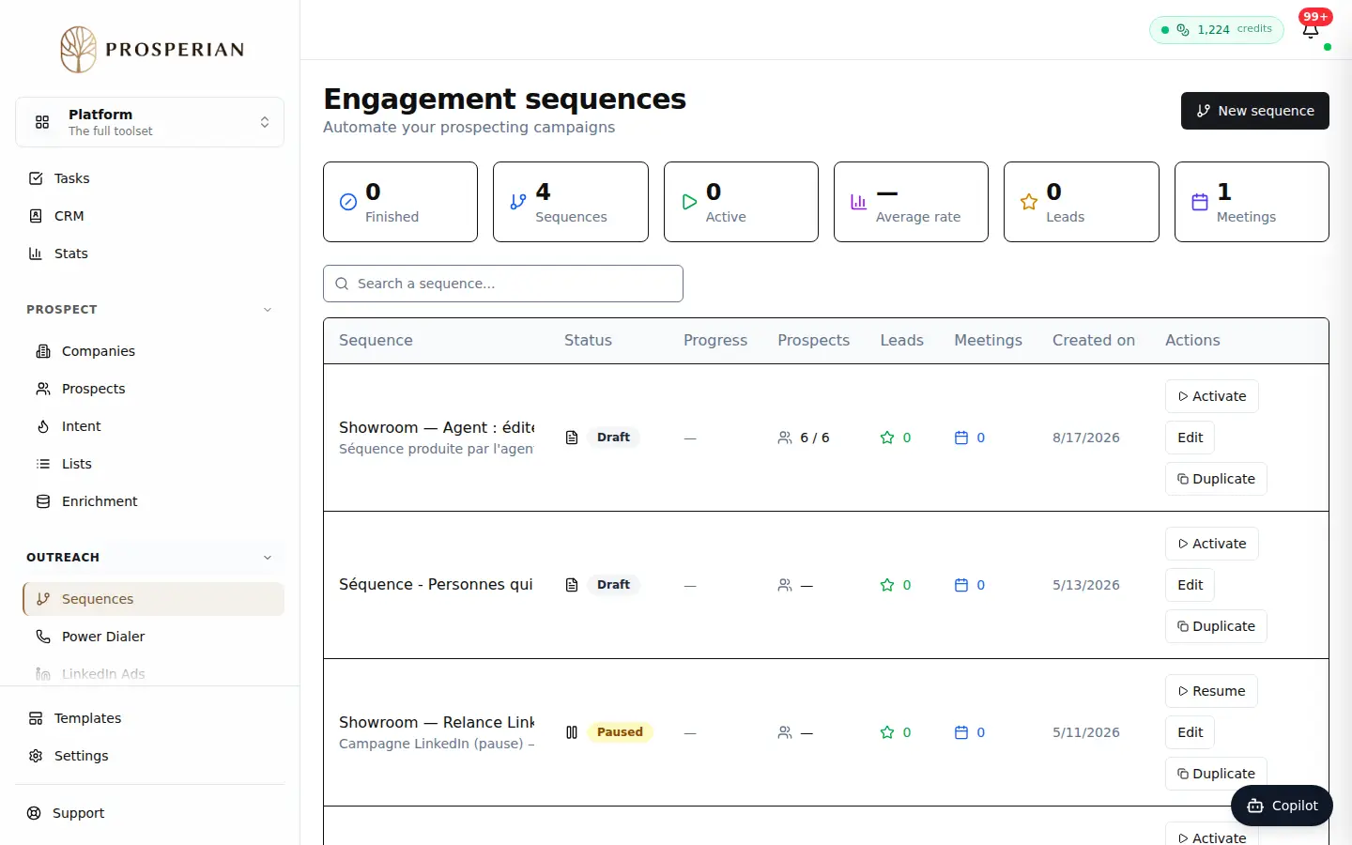Open the Copilot assistant
The width and height of the screenshot is (1352, 845).
(1282, 806)
